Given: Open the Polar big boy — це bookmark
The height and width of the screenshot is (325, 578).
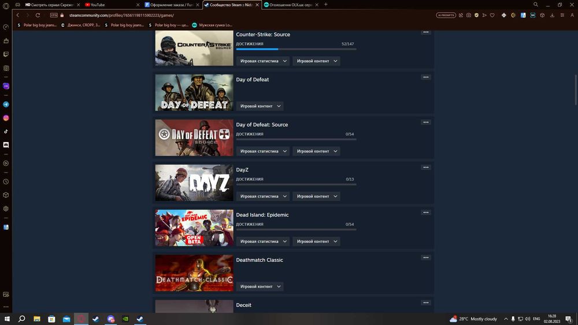Looking at the screenshot, I should coord(168,25).
